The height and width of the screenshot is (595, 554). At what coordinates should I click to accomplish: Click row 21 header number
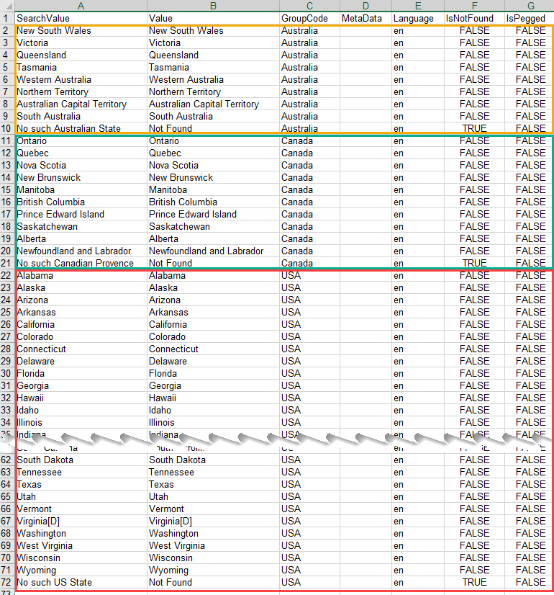coord(6,263)
